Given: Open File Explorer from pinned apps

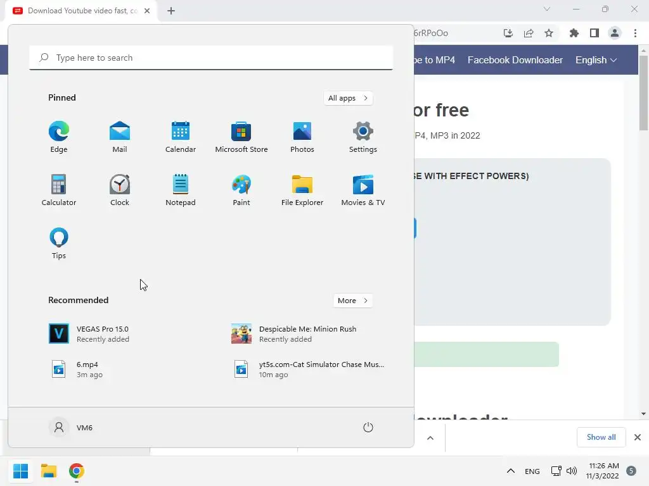Looking at the screenshot, I should [302, 190].
